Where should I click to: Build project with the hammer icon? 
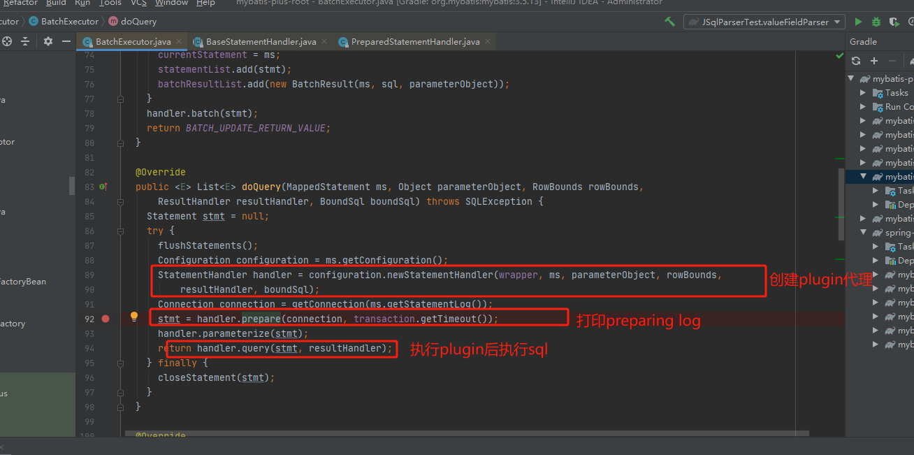pos(669,22)
